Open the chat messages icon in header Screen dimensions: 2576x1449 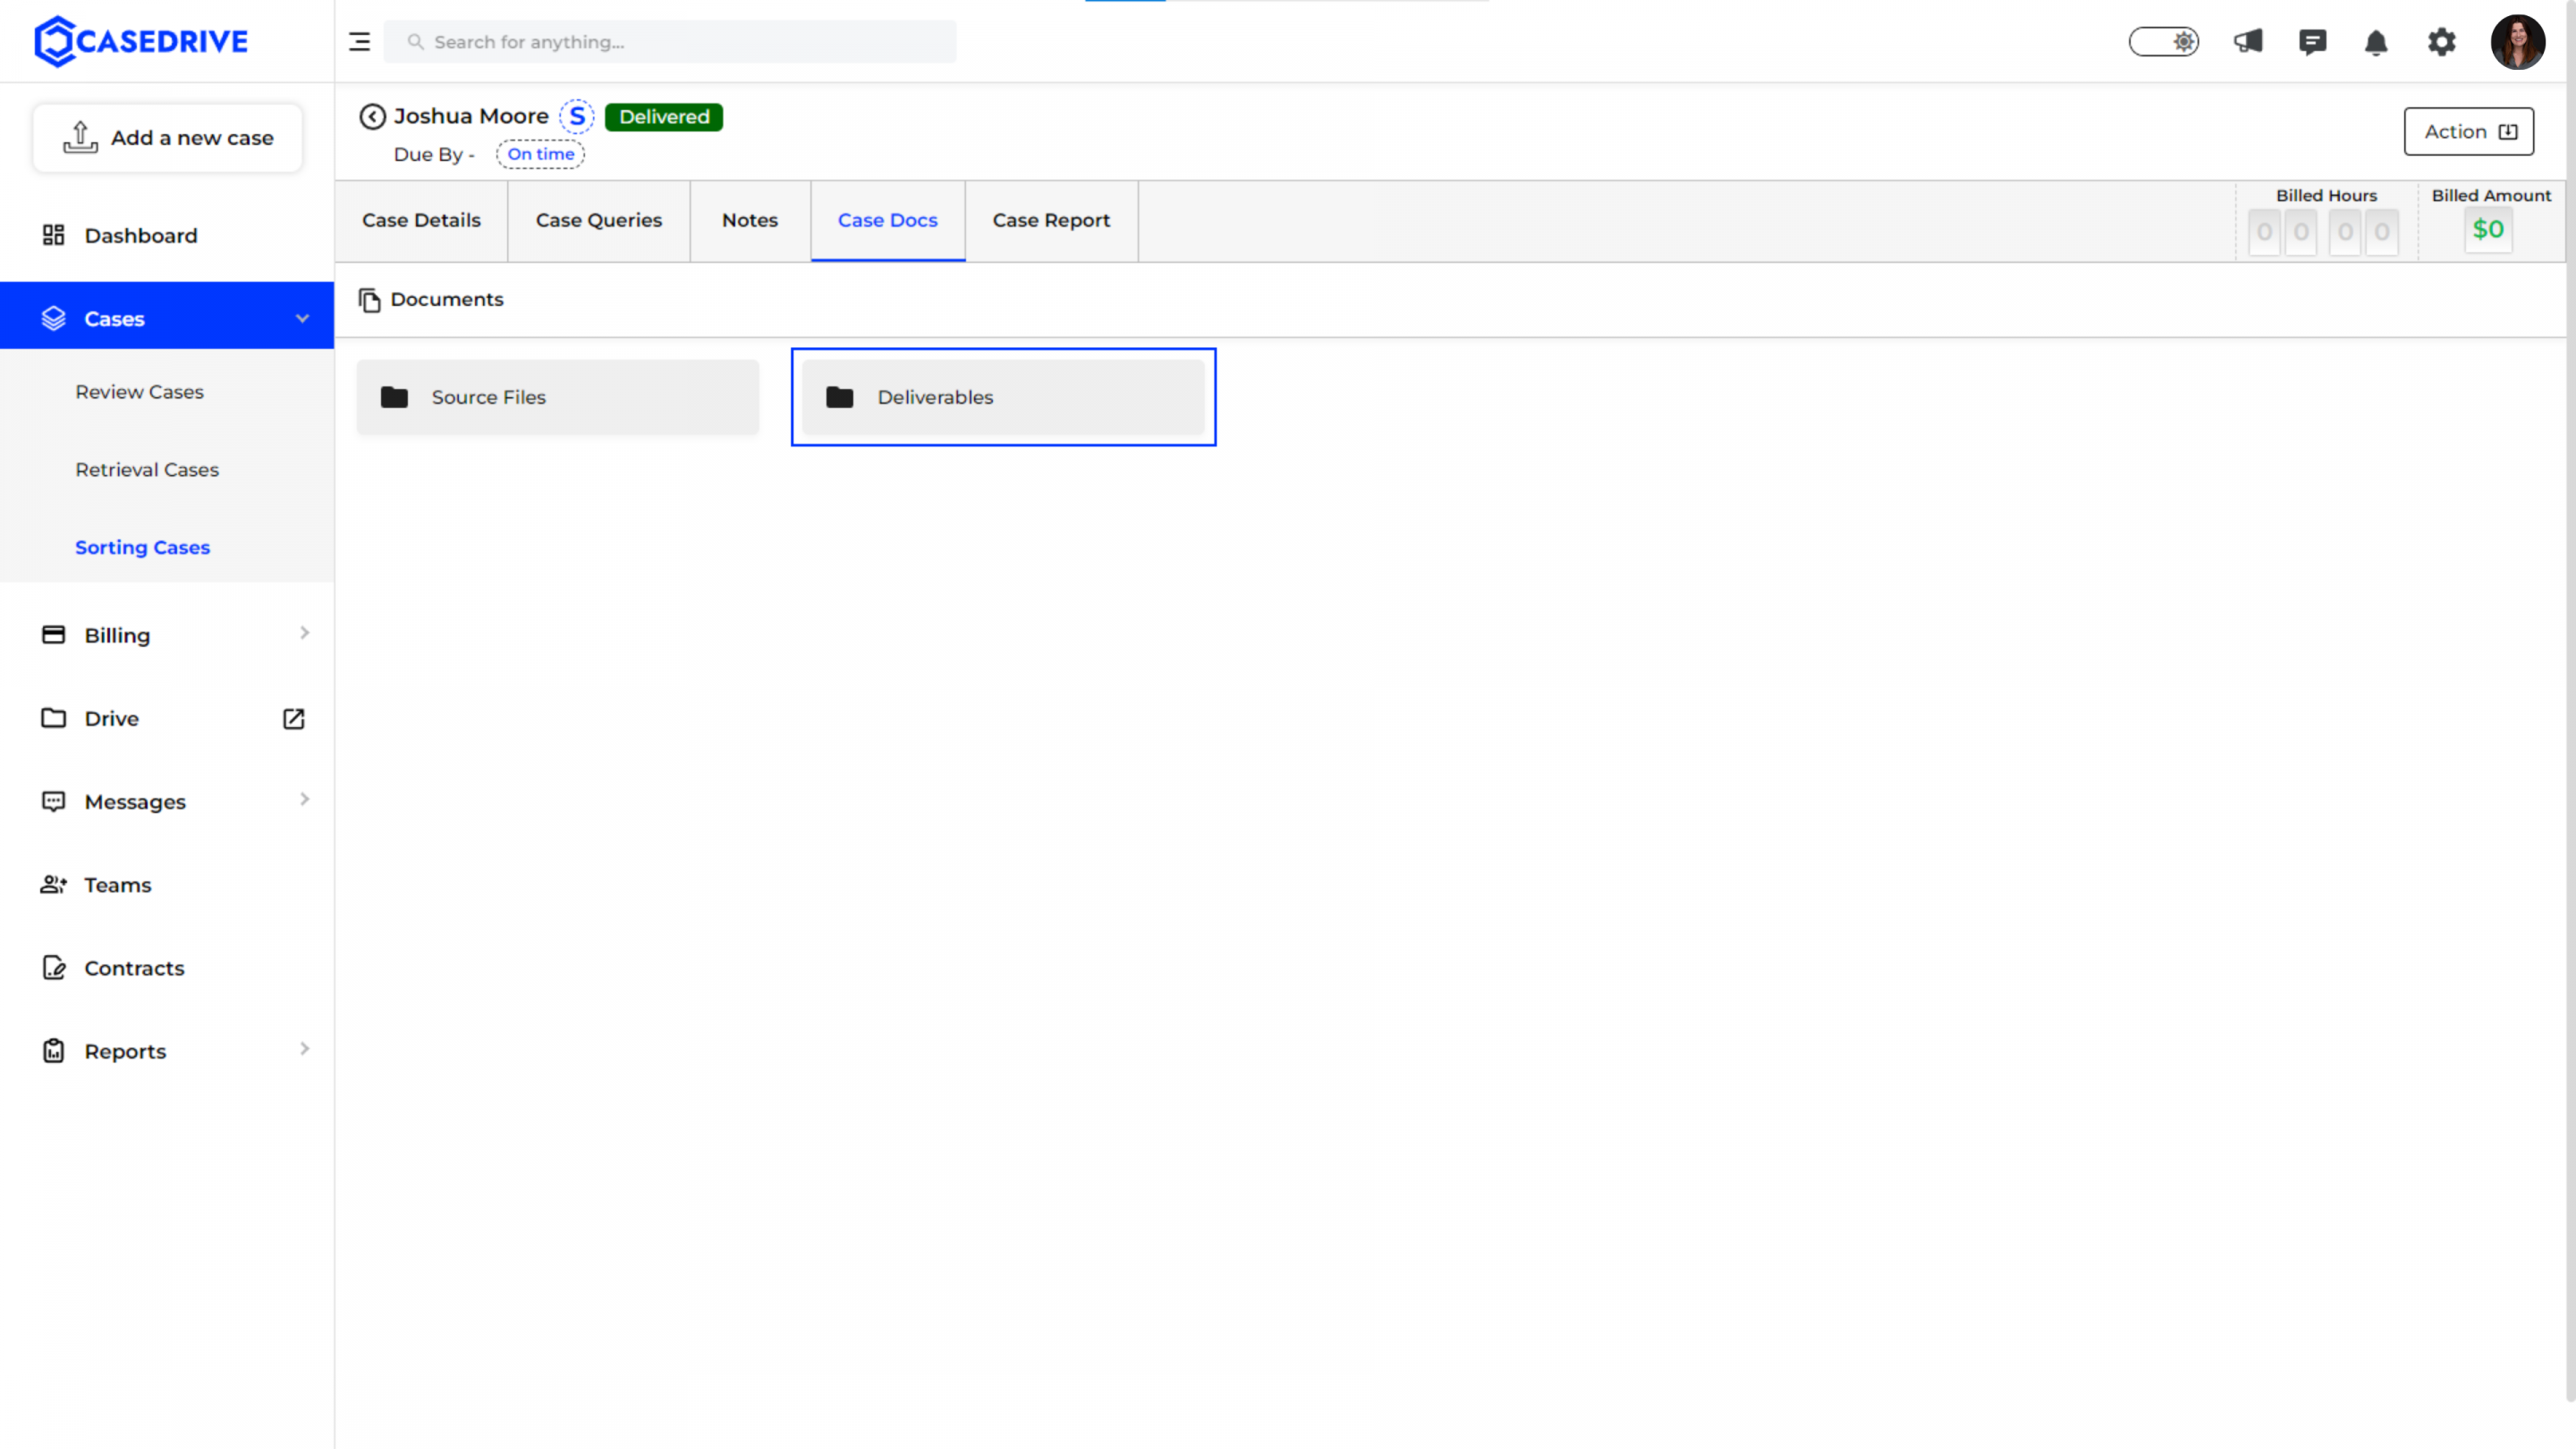pos(2312,42)
